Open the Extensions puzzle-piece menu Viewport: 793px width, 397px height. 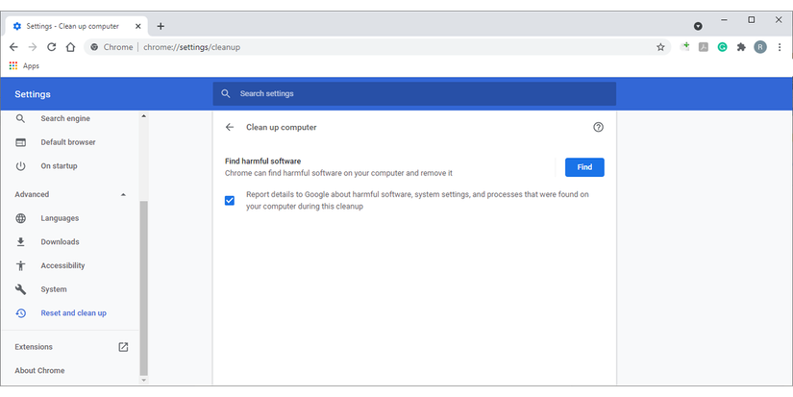tap(741, 47)
